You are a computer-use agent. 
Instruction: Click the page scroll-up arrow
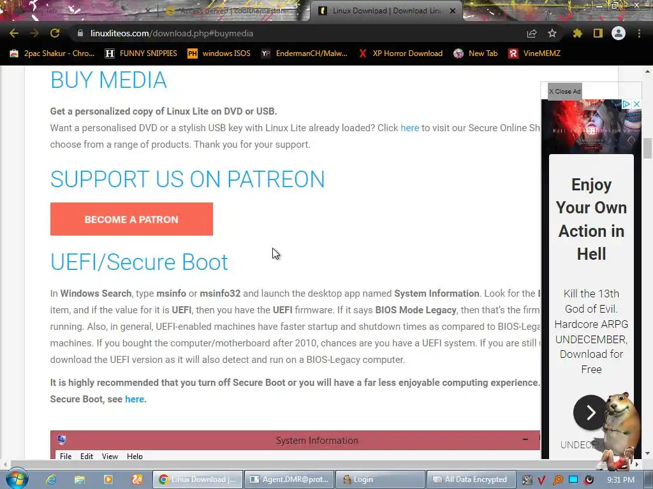coord(647,71)
